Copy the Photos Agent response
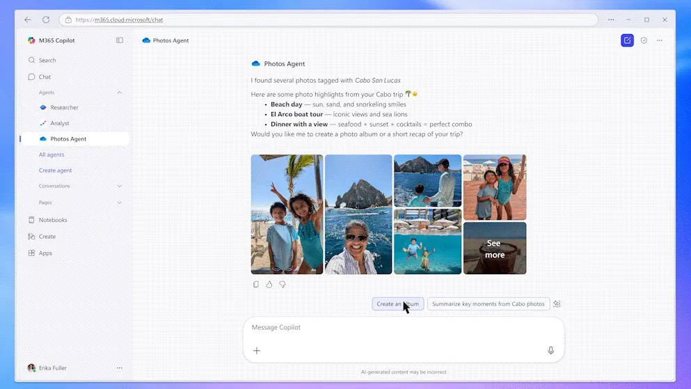The height and width of the screenshot is (389, 691). (256, 285)
